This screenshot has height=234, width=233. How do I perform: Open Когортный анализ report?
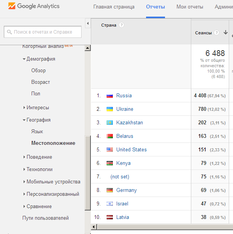pyautogui.click(x=43, y=46)
